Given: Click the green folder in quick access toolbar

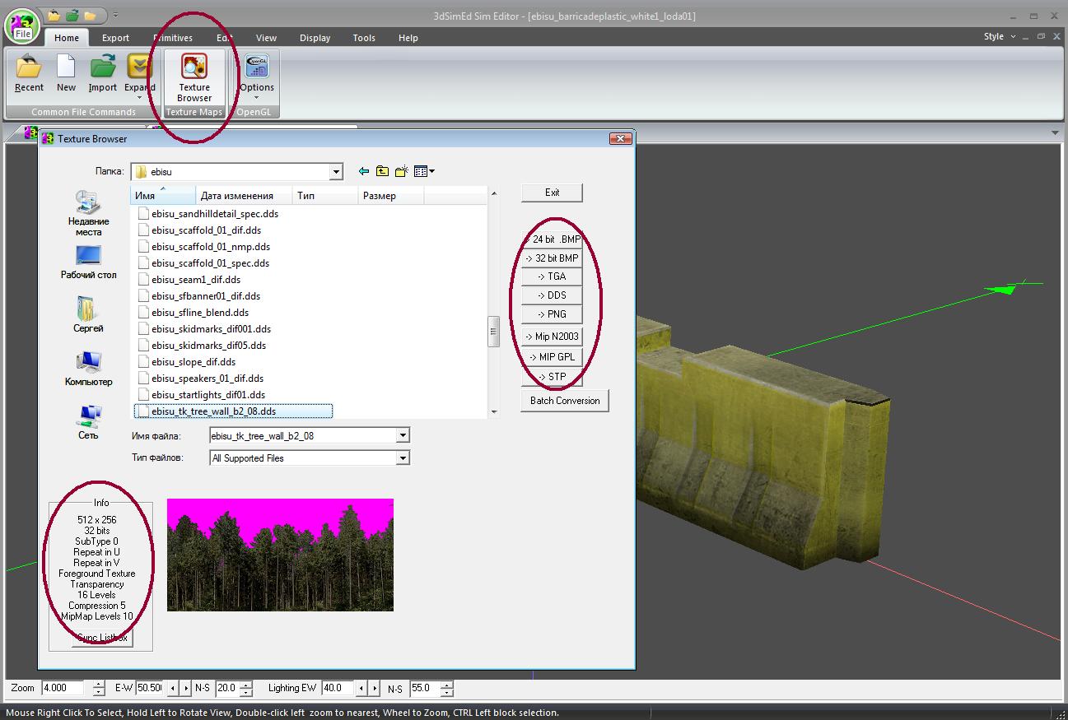Looking at the screenshot, I should pyautogui.click(x=72, y=15).
